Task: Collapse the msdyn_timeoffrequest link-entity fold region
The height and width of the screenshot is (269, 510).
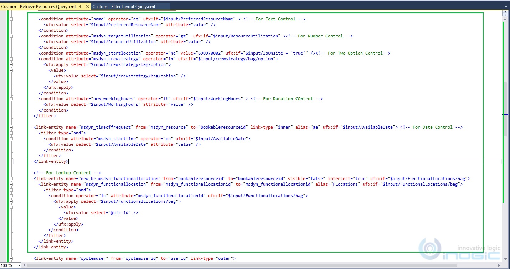Action: 11,127
